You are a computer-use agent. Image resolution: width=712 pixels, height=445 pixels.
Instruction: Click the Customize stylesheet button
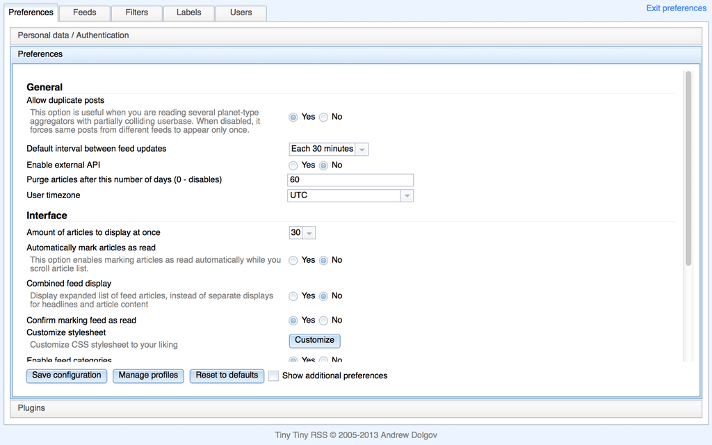click(x=314, y=341)
